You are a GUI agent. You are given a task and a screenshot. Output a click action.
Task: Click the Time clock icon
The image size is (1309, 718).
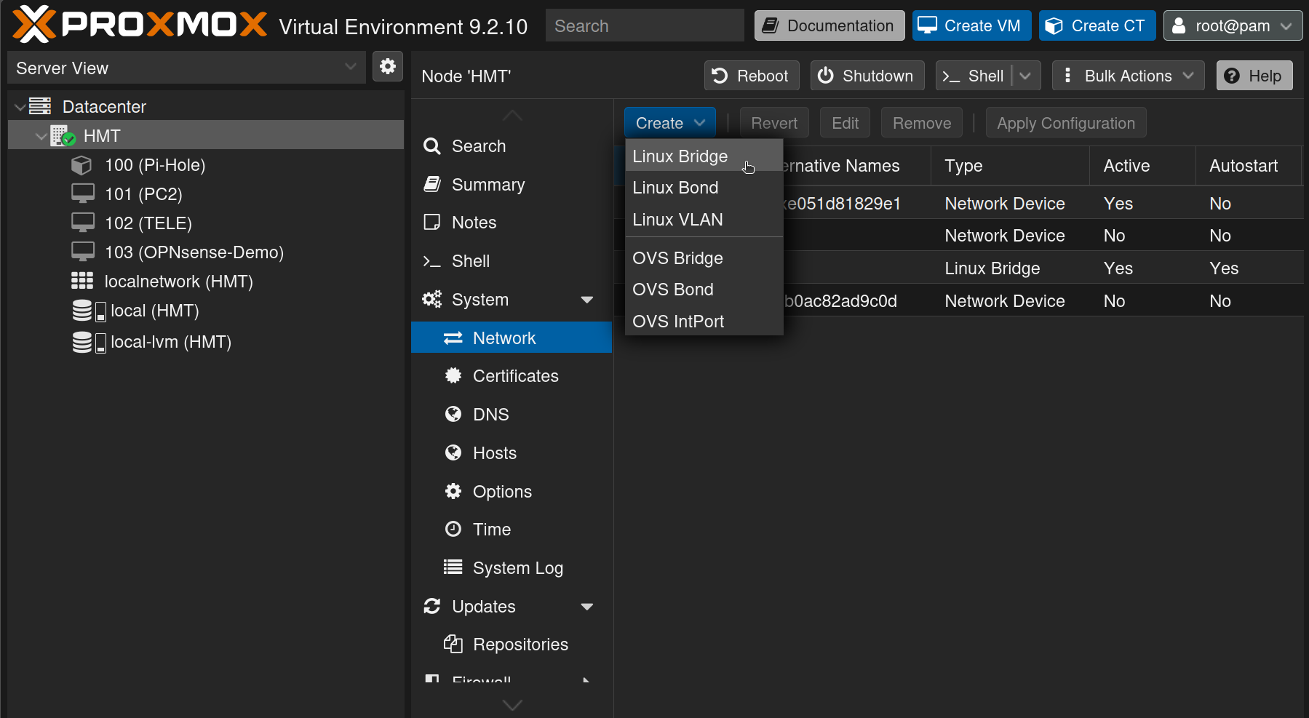(x=453, y=529)
